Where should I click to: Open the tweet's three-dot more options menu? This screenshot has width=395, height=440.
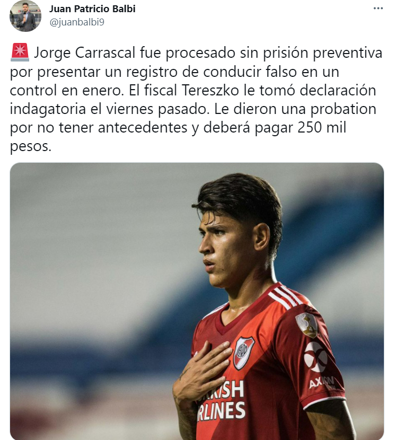(378, 8)
